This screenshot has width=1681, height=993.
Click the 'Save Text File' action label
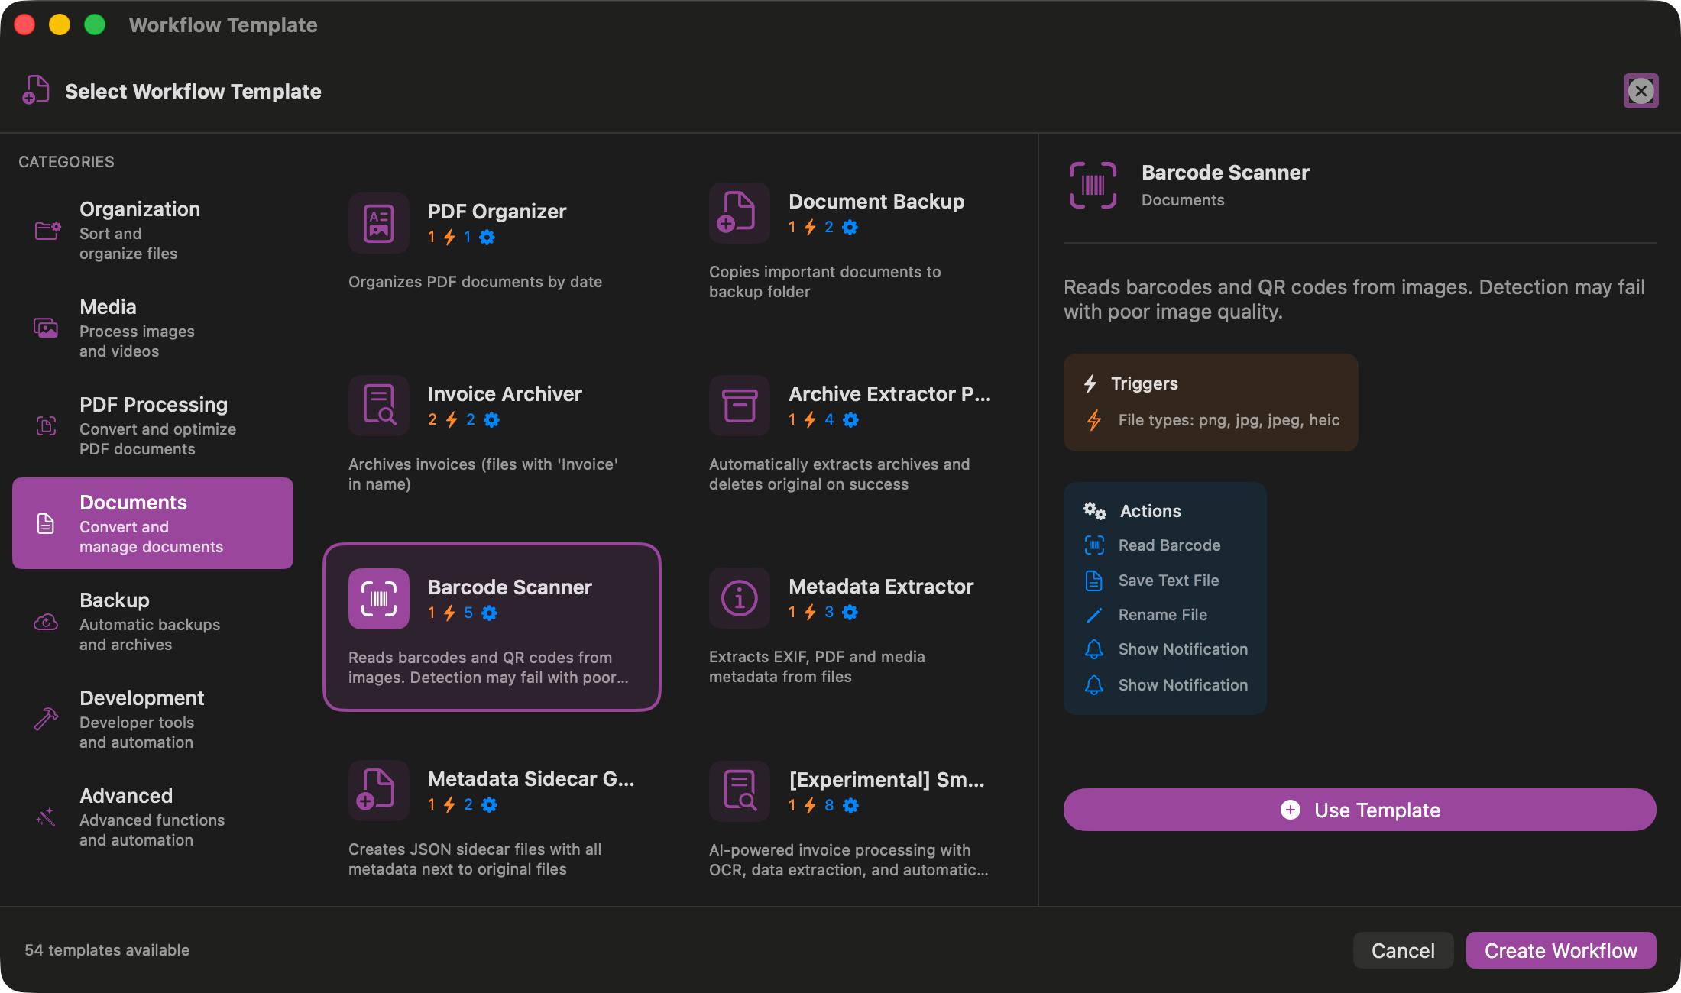tap(1168, 581)
